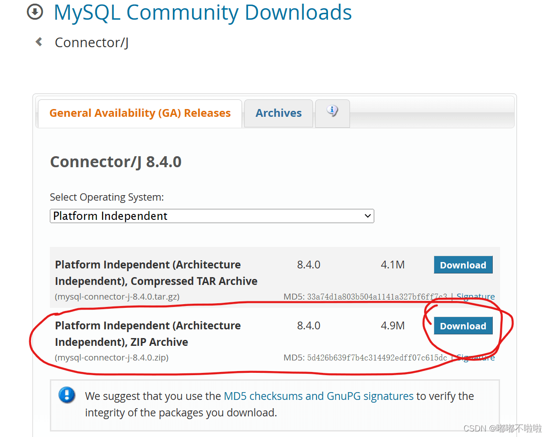Click the ZIP Archive row title text
549x437 pixels.
(x=148, y=334)
